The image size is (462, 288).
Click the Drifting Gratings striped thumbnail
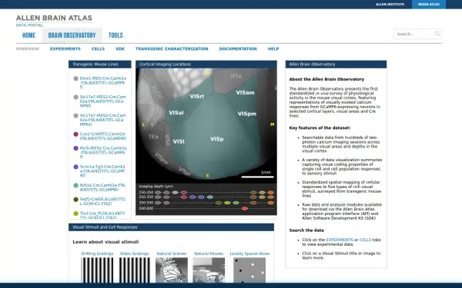97,270
